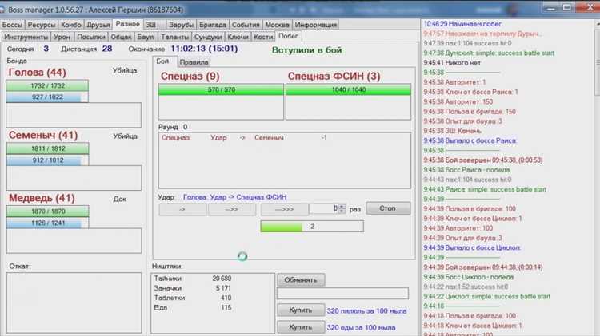Click Купить next to 320 еды offer
This screenshot has width=600, height=336.
point(301,327)
